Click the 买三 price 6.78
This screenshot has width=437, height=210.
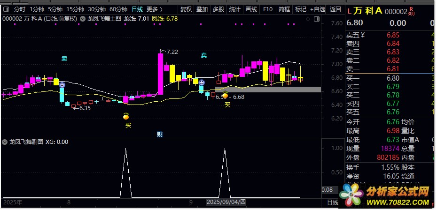pyautogui.click(x=393, y=95)
